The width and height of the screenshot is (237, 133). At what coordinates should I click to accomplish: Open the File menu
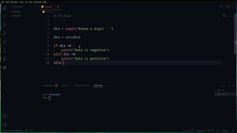[x=3, y=2]
